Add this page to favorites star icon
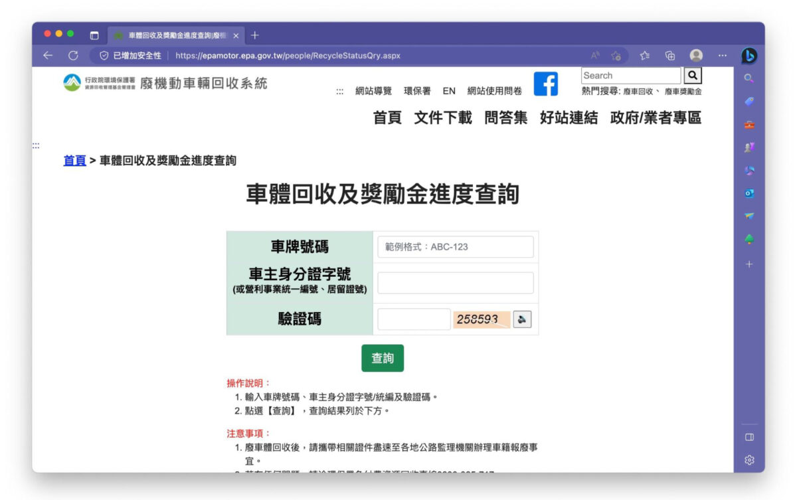 click(x=616, y=56)
